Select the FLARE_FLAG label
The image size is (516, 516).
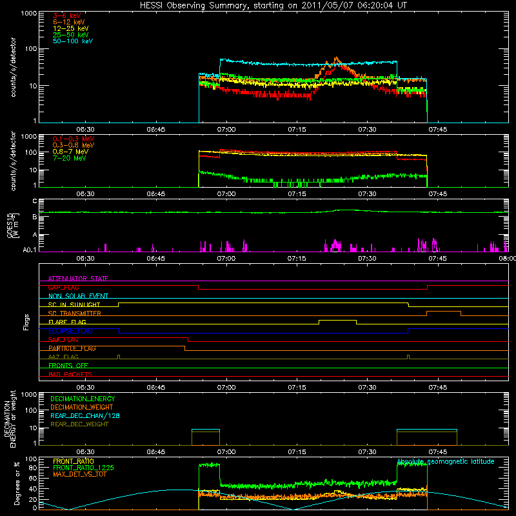click(67, 322)
